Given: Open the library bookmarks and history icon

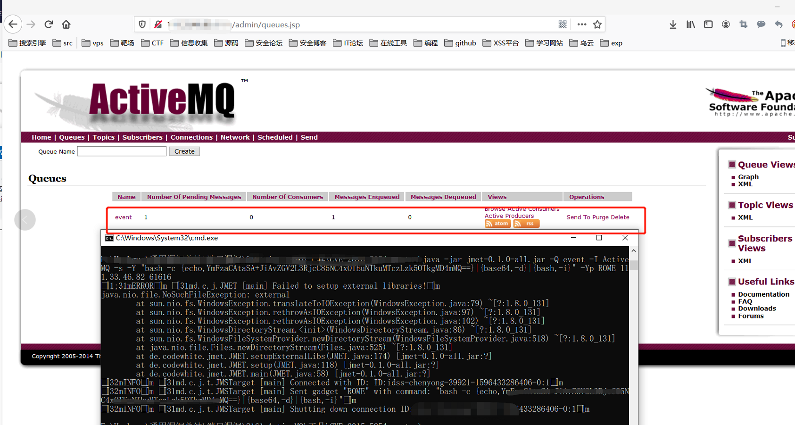Looking at the screenshot, I should [x=691, y=25].
